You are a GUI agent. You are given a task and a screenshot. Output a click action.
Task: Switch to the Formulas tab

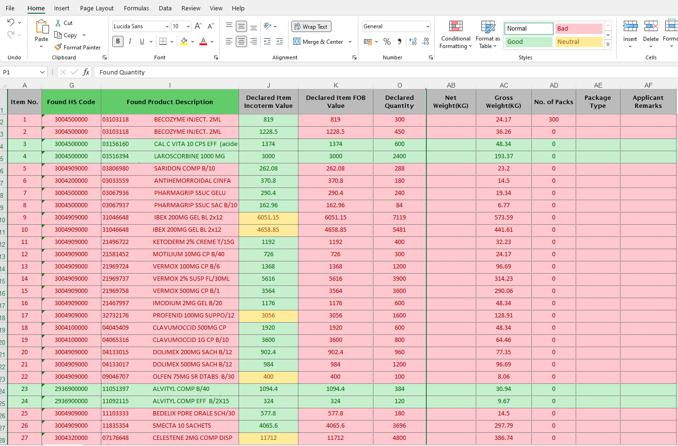[136, 8]
